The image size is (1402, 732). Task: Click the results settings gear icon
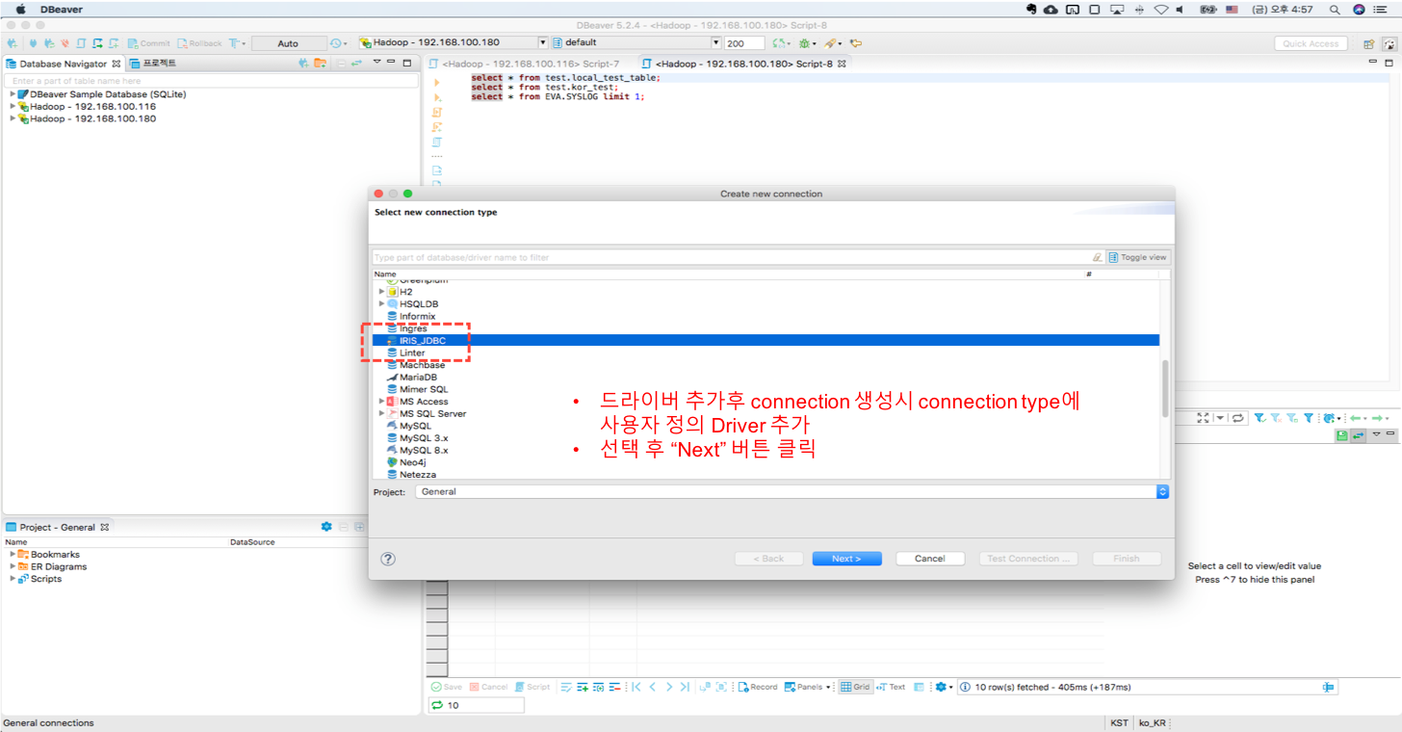942,687
